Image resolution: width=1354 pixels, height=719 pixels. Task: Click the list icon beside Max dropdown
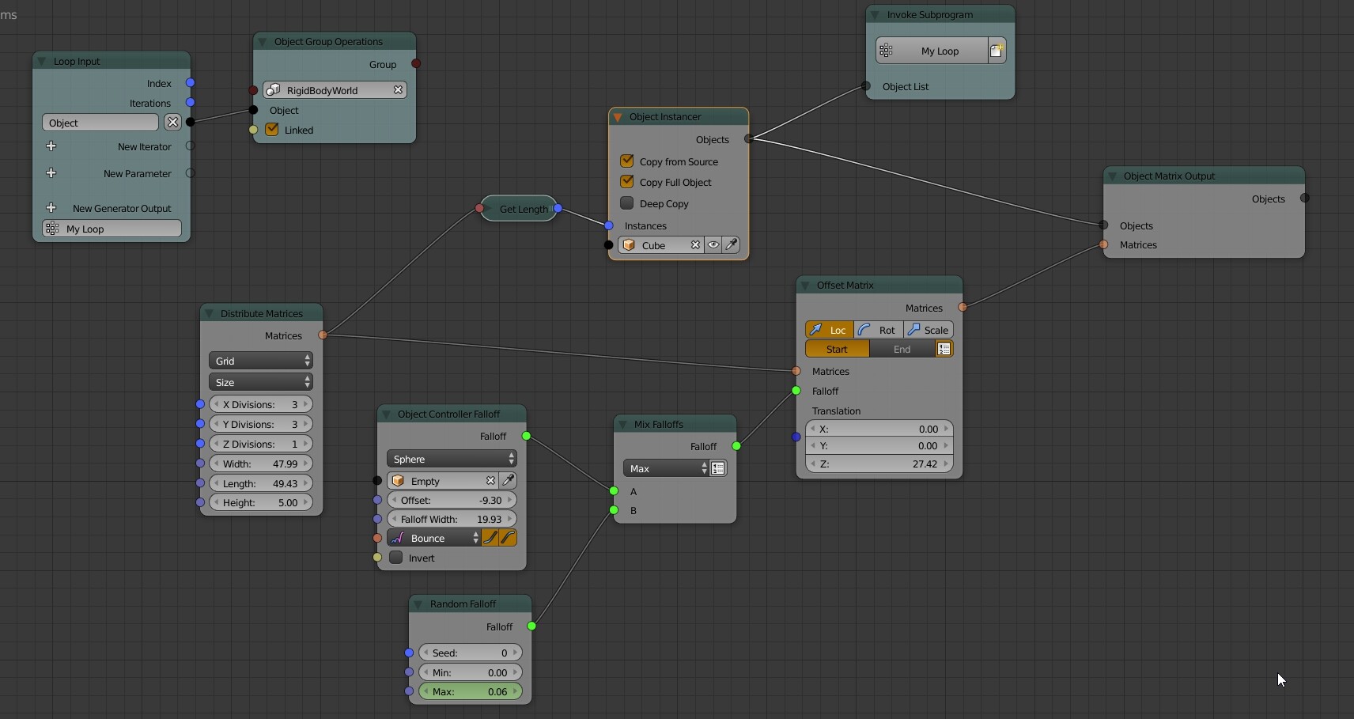pos(718,468)
